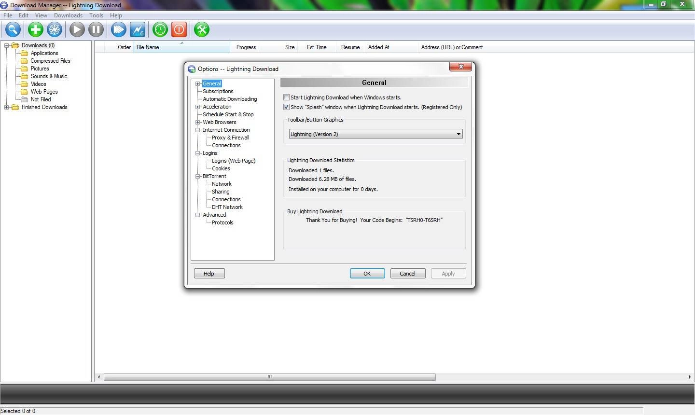695x415 pixels.
Task: Click the gray play start download icon
Action: (x=77, y=29)
